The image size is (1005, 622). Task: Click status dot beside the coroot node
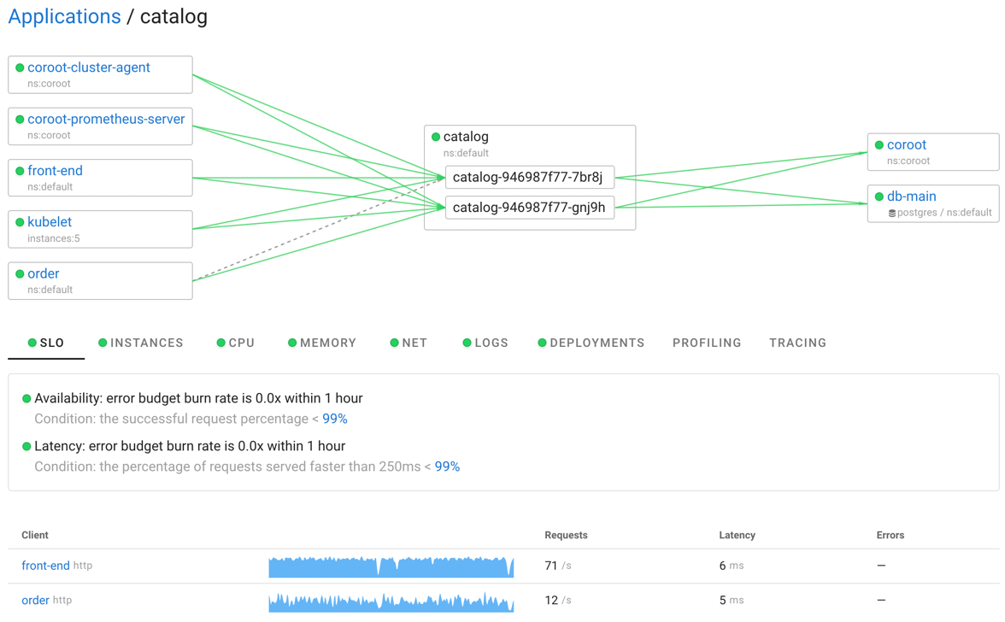pos(879,145)
